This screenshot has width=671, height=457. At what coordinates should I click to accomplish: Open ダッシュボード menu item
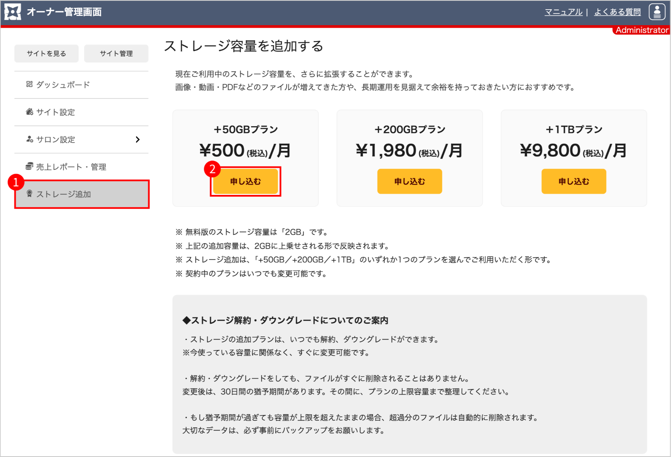point(63,85)
